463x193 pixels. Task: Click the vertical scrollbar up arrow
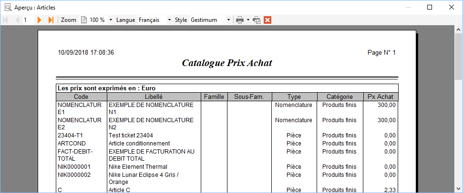point(459,29)
